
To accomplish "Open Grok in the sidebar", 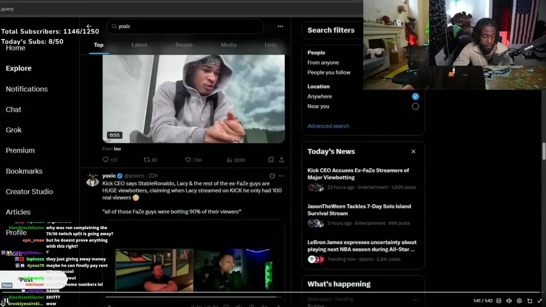I will 14,130.
